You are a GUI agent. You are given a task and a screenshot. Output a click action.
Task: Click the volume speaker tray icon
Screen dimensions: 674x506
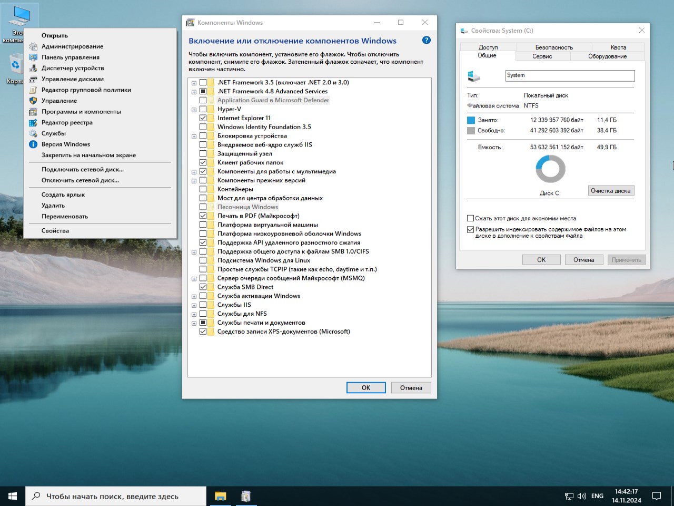(582, 496)
